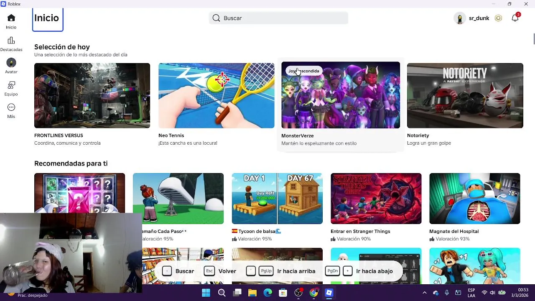The height and width of the screenshot is (301, 535).
Task: Open the volume tray icon
Action: pos(492,293)
